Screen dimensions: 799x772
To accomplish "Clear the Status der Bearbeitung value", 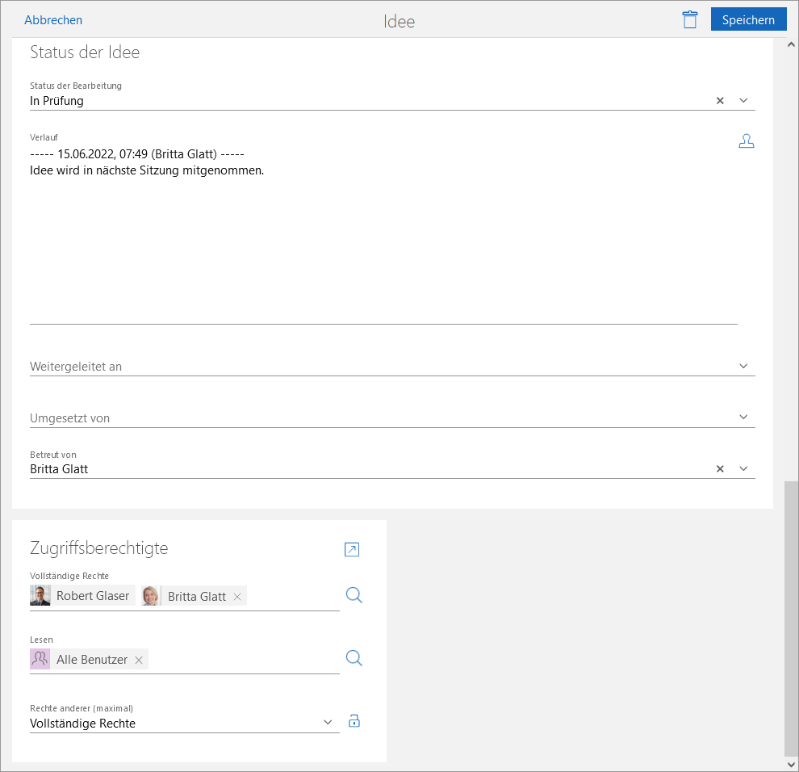I will tap(720, 101).
